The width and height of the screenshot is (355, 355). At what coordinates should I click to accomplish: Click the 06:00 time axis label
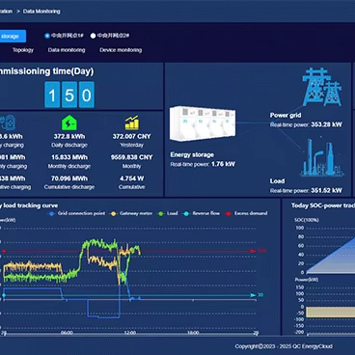(67, 333)
